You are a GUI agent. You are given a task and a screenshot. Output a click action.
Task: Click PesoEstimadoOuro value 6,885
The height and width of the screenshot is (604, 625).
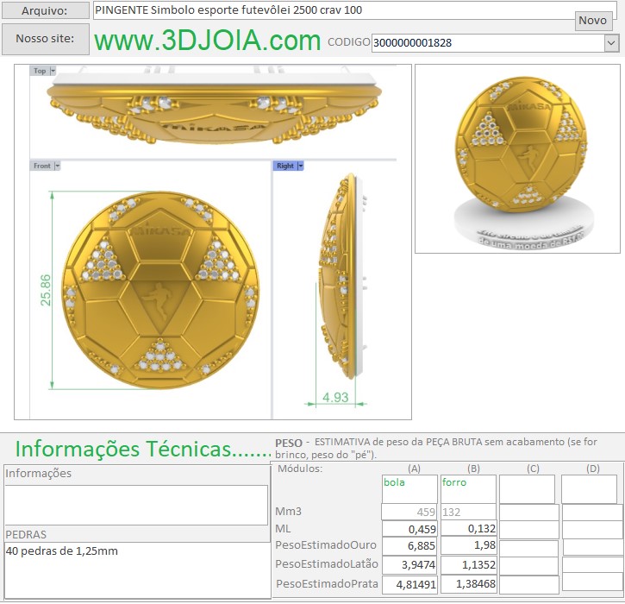tap(409, 547)
